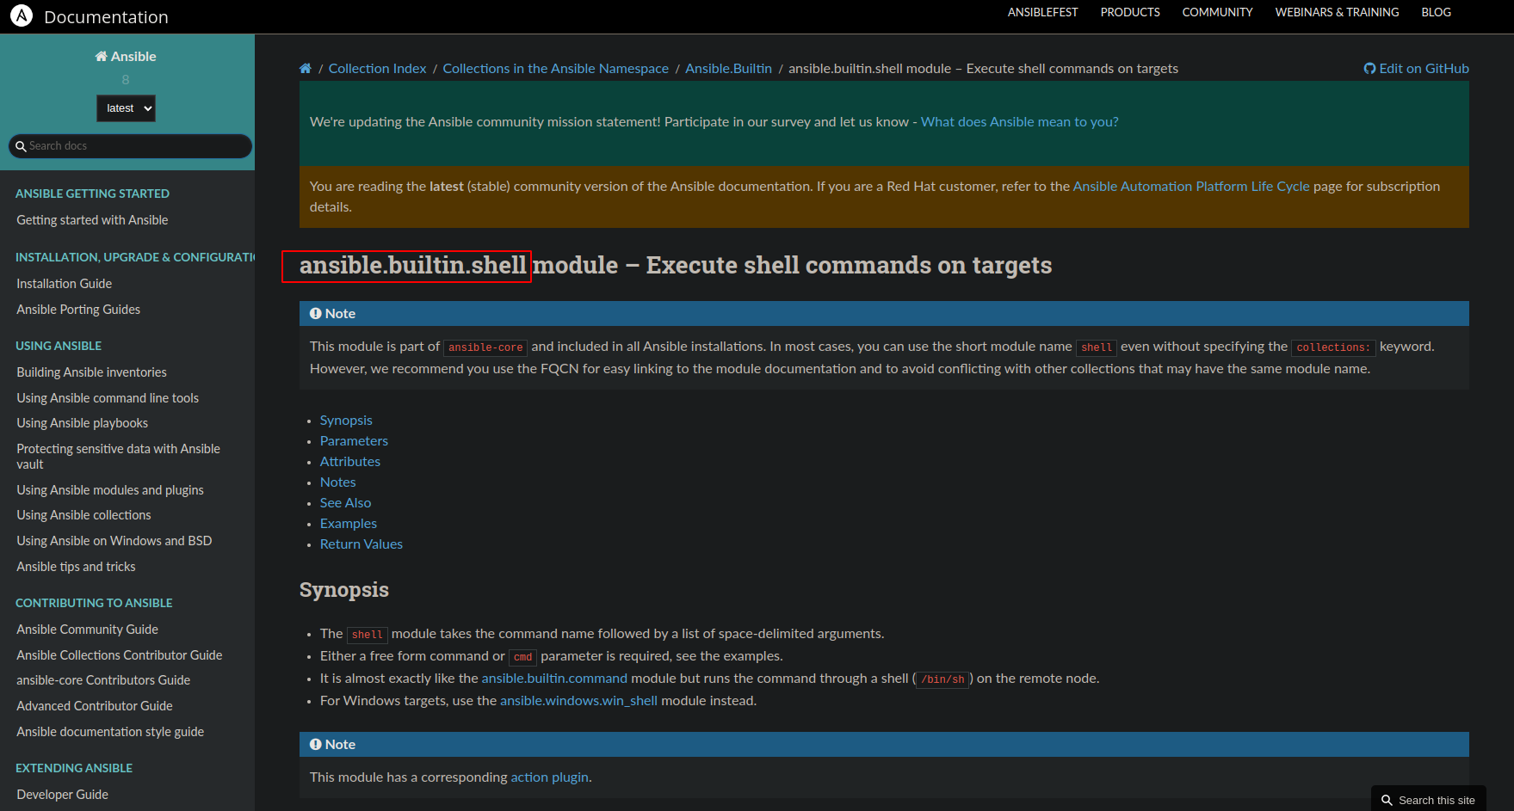Viewport: 1514px width, 811px height.
Task: Type in the Search docs field
Action: click(x=138, y=146)
